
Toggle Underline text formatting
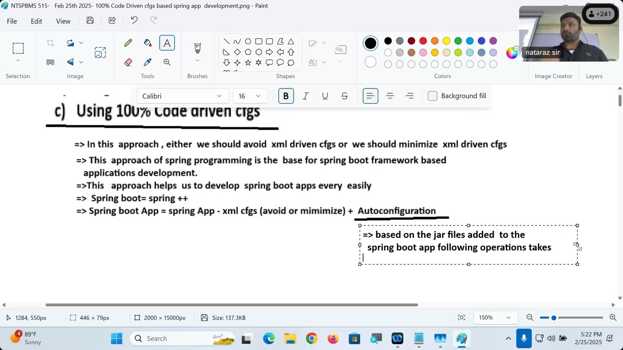point(325,96)
